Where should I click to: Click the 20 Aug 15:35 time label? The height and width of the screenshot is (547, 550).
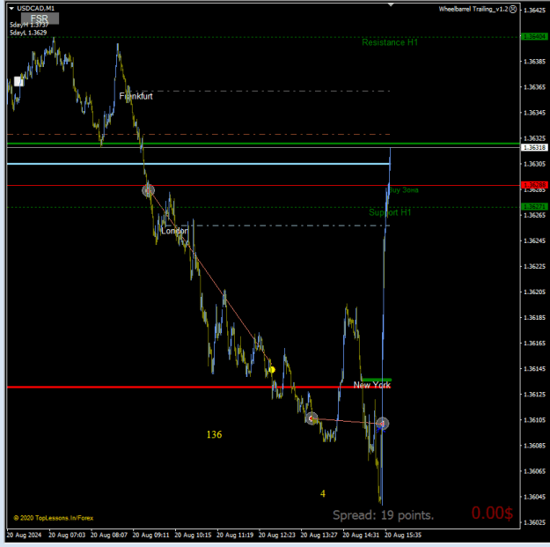pyautogui.click(x=403, y=535)
